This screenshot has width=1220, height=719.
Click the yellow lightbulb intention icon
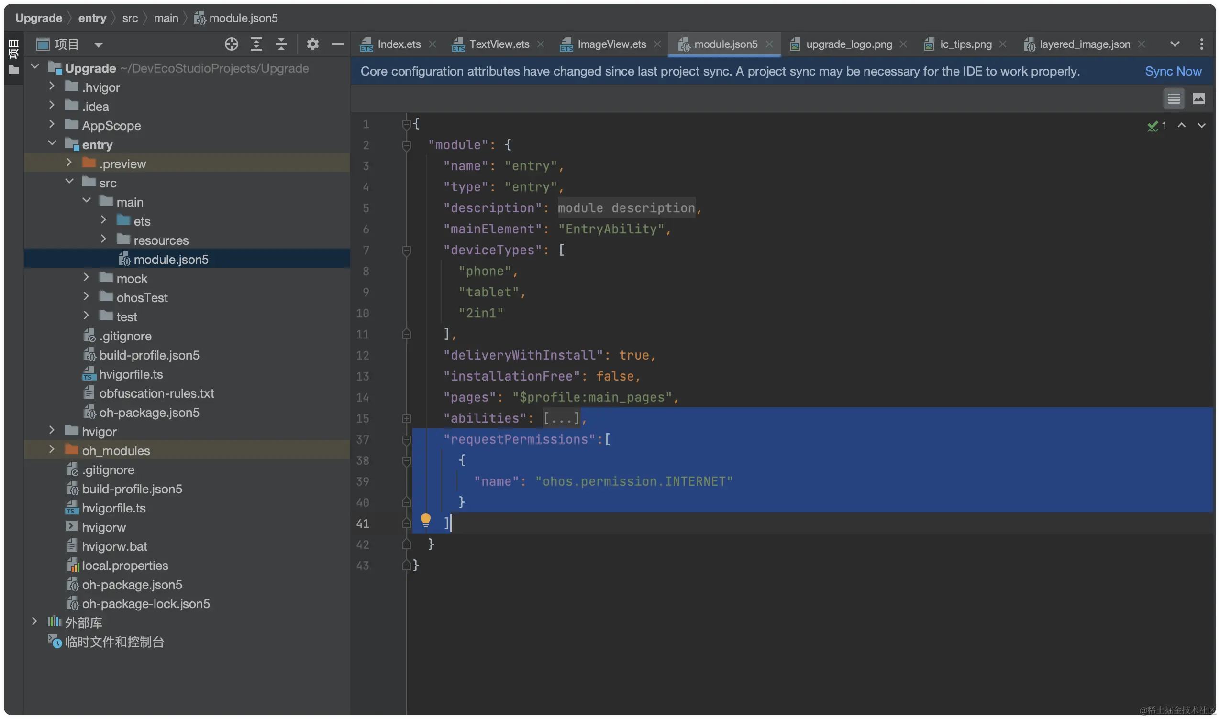pos(425,520)
